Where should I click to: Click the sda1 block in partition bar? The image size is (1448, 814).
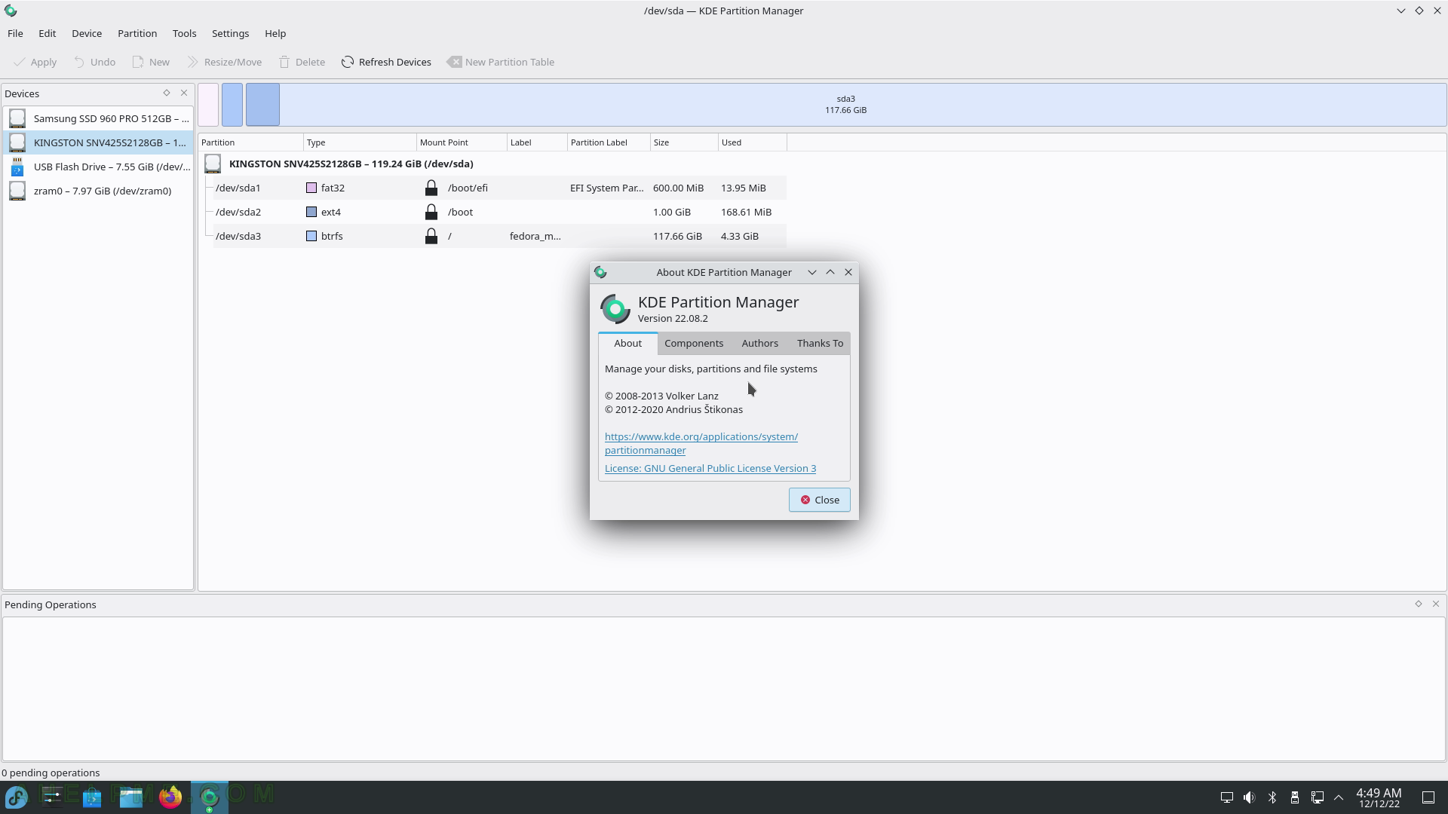click(209, 105)
